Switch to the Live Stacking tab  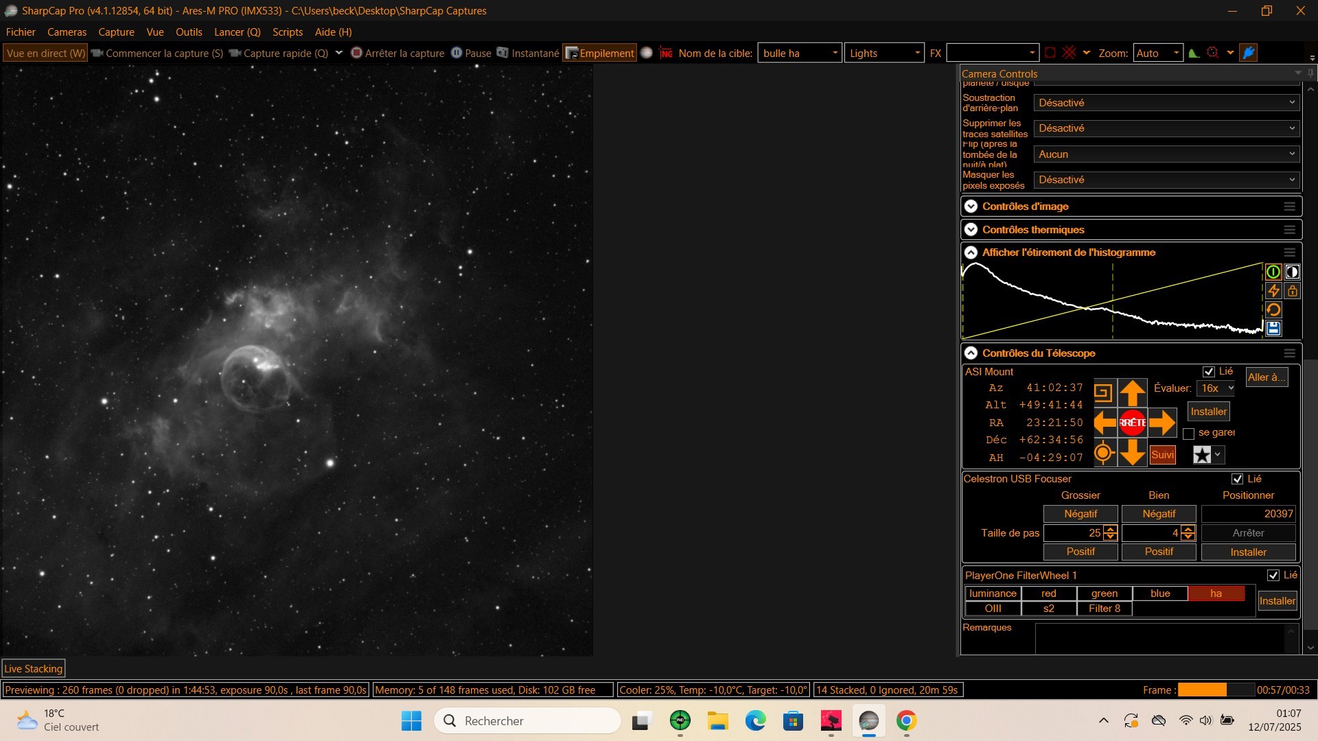(34, 668)
